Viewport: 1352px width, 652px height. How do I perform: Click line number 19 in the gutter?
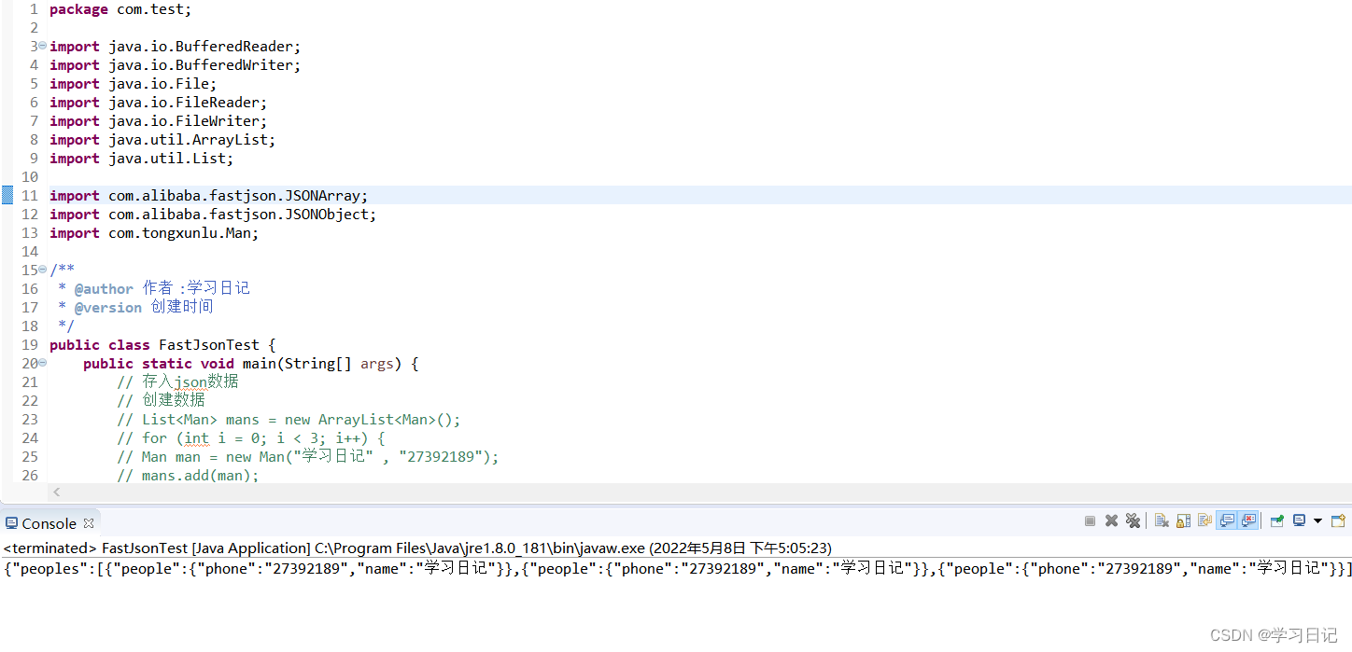pos(29,345)
